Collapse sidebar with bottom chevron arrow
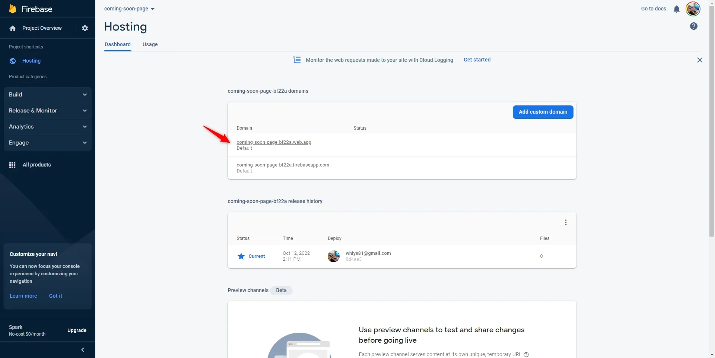The width and height of the screenshot is (715, 358). click(x=83, y=350)
